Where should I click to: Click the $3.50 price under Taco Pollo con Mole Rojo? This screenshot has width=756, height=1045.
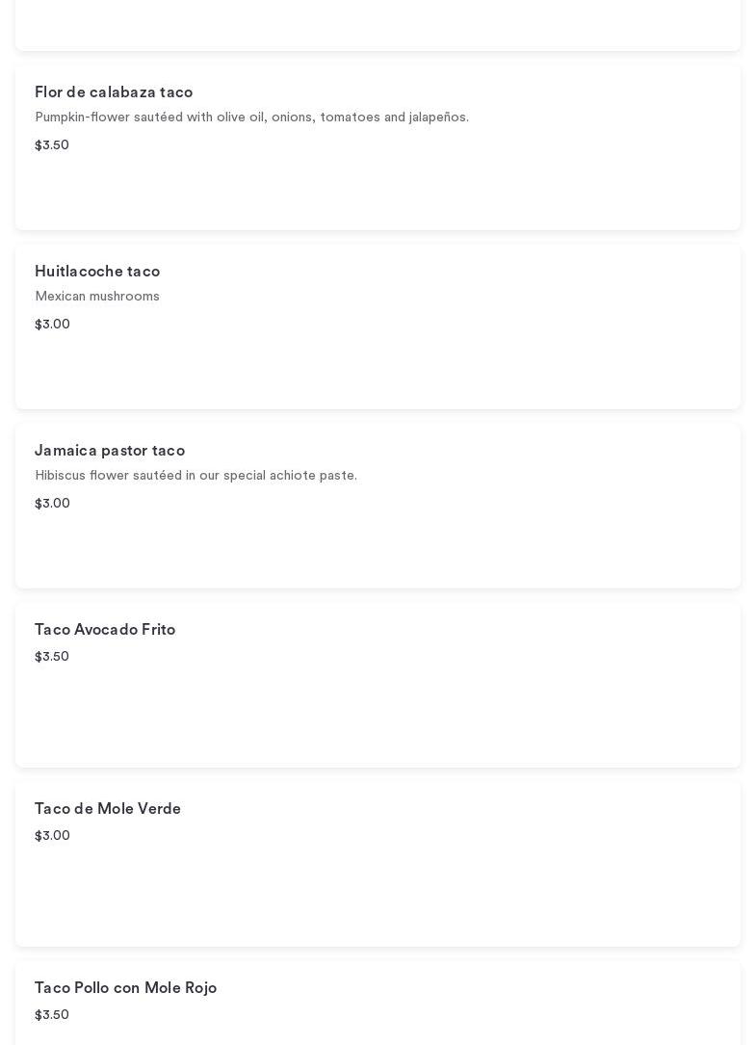[x=52, y=1015]
